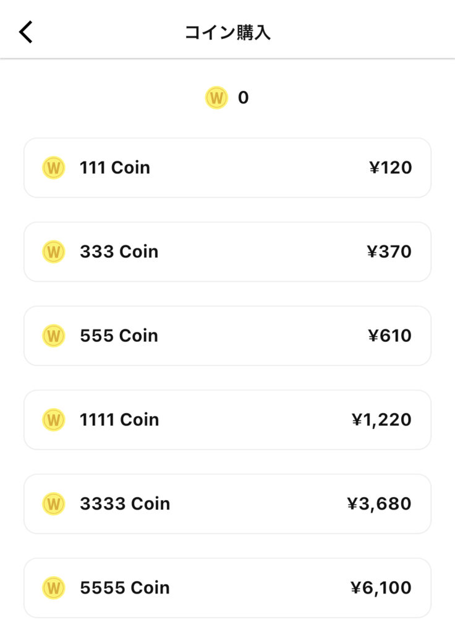Click coin icon beside 555 Coin
The width and height of the screenshot is (455, 633).
tap(54, 336)
